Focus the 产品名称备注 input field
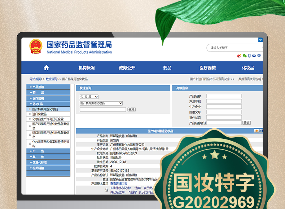The image size is (285, 209). click(224, 123)
